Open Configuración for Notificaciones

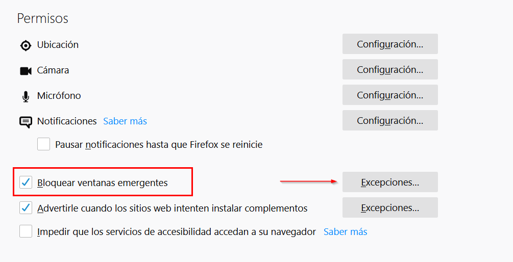click(390, 120)
